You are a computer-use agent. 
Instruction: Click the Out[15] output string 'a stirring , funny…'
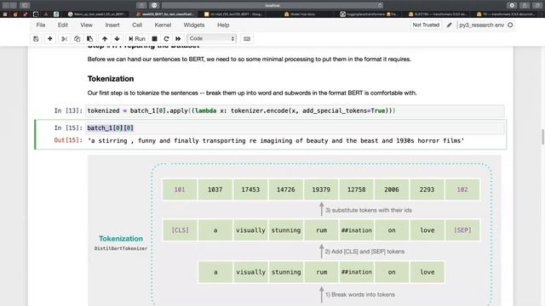(276, 140)
